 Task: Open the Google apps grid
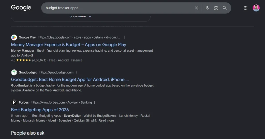click(x=246, y=8)
